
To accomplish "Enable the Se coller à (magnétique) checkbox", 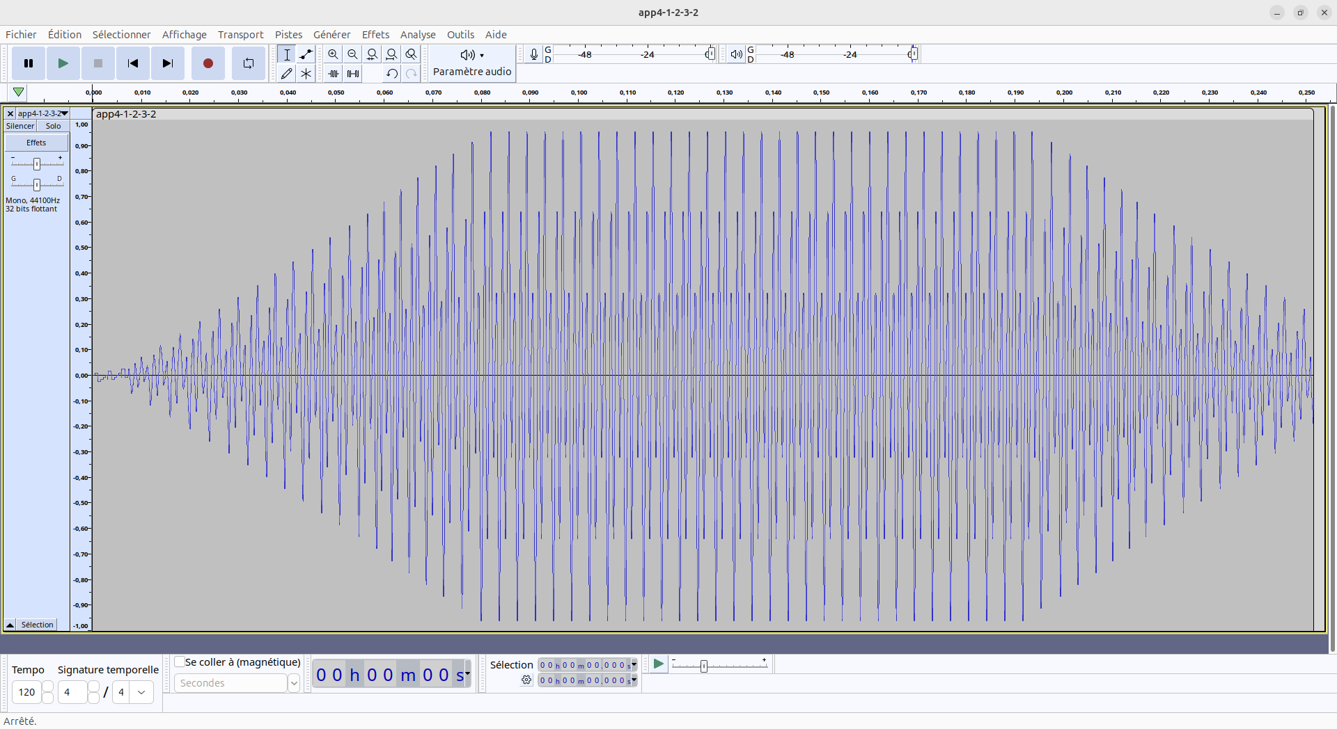I will [x=180, y=662].
